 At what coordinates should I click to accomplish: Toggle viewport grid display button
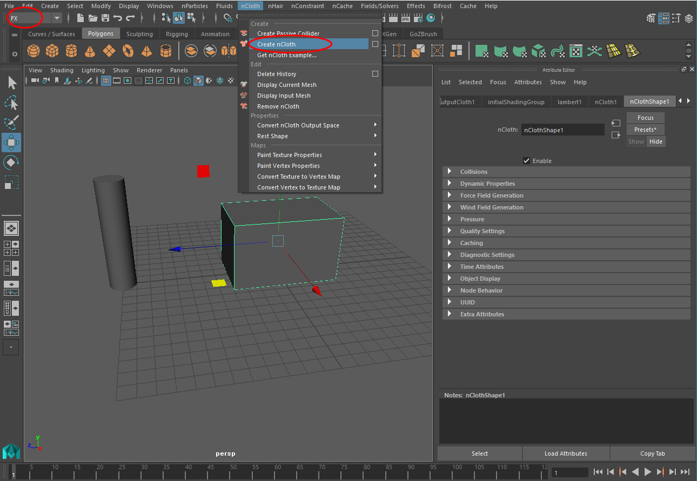click(x=106, y=80)
